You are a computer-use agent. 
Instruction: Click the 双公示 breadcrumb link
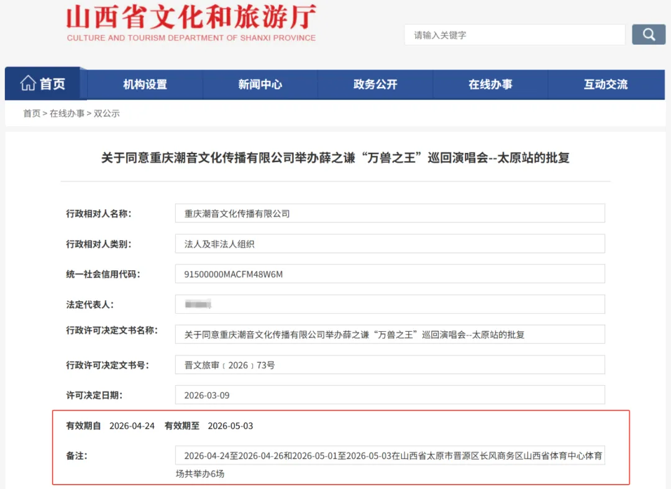107,113
